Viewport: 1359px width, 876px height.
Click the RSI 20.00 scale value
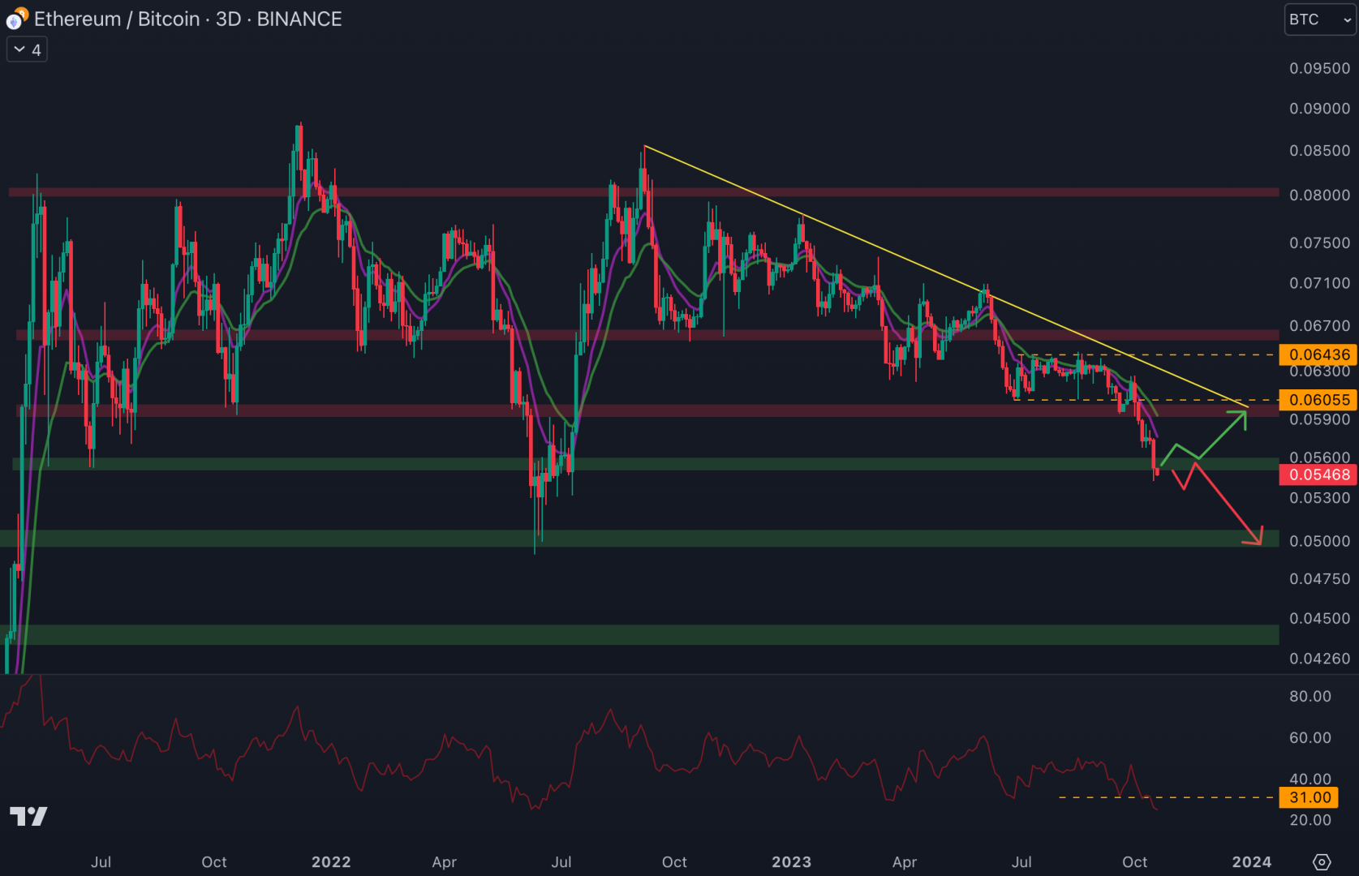1310,820
